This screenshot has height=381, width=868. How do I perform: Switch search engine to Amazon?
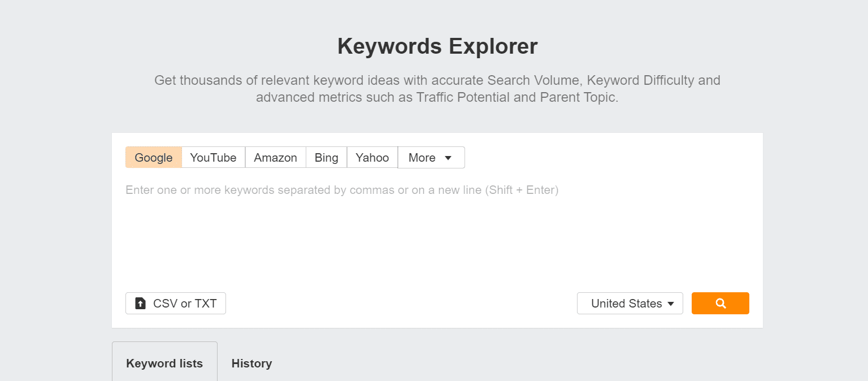point(275,158)
